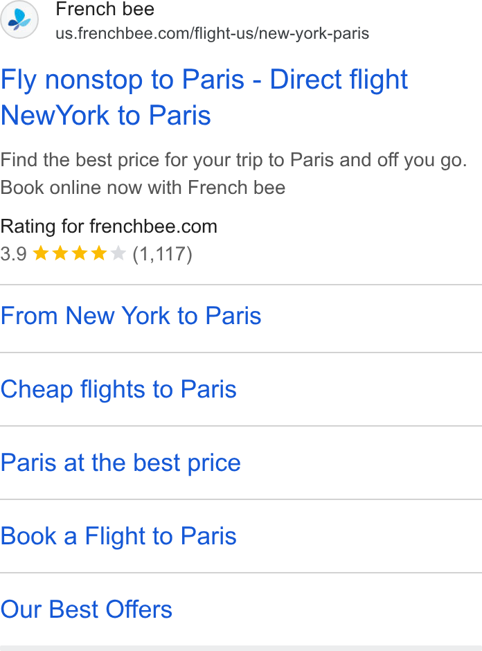The image size is (482, 651).
Task: Click the 3.9 rating score
Action: click(x=13, y=253)
